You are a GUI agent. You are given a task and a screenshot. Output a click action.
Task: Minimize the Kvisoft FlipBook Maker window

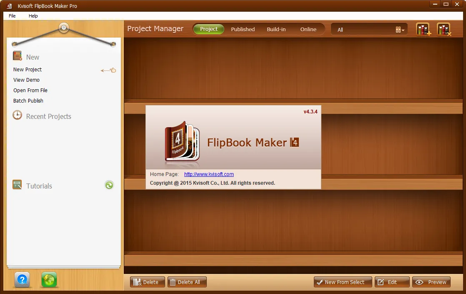click(x=435, y=4)
